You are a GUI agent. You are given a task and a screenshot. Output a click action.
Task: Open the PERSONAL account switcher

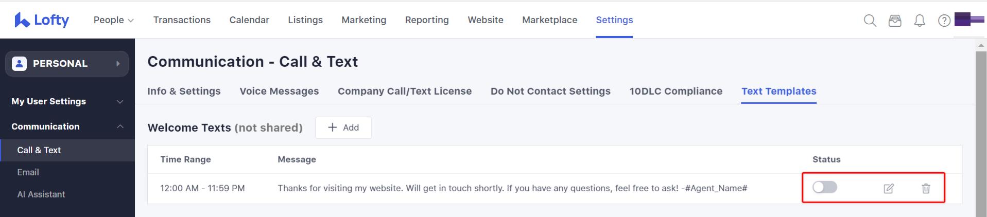click(67, 64)
